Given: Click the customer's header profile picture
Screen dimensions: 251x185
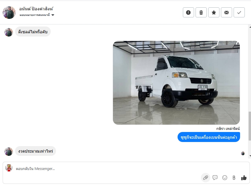Looking at the screenshot, I should coord(9,12).
